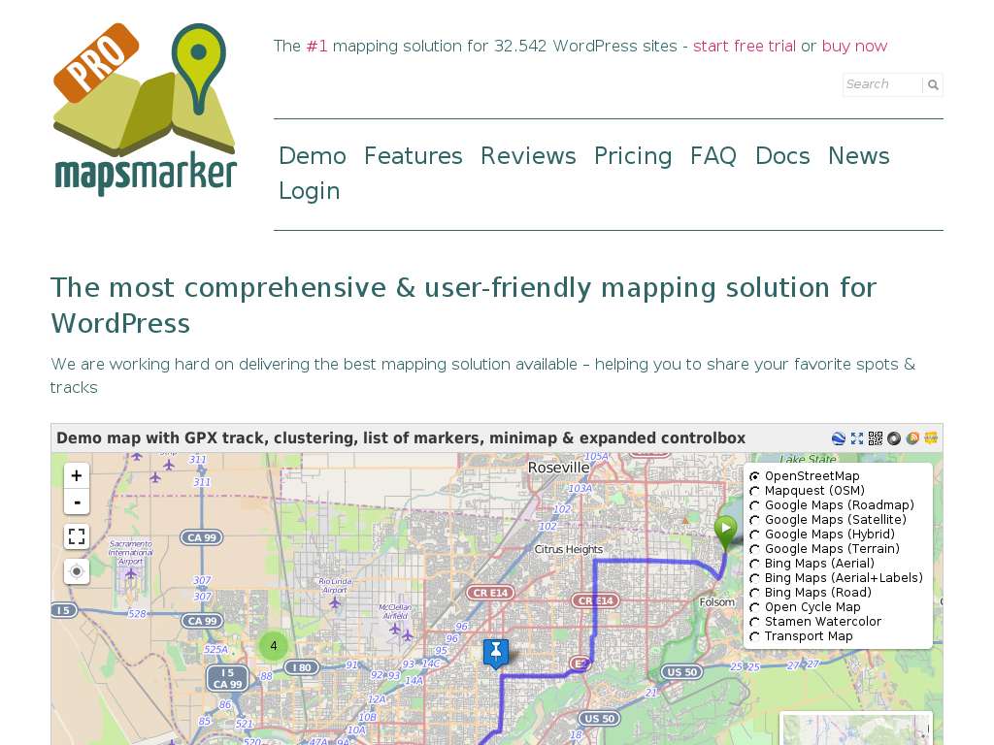994x745 pixels.
Task: Switch to Google Maps (Roadmap) layer
Action: coord(754,505)
